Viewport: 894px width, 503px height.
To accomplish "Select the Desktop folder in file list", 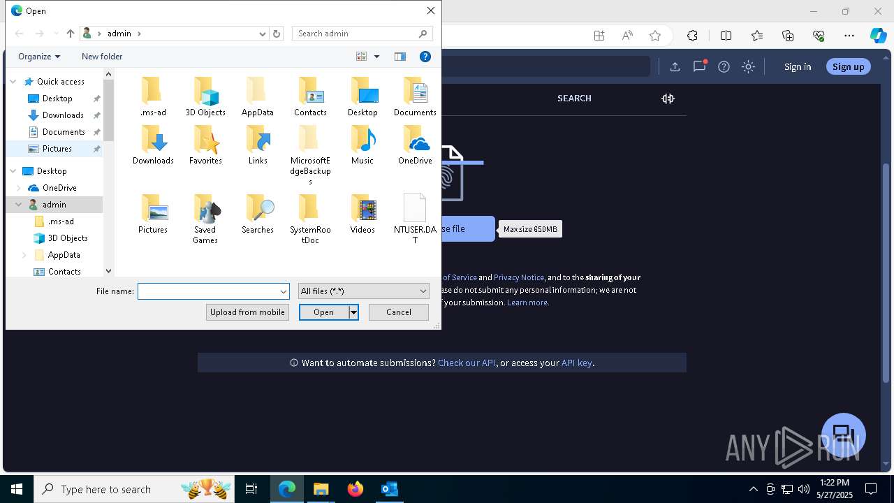I will coord(362,96).
